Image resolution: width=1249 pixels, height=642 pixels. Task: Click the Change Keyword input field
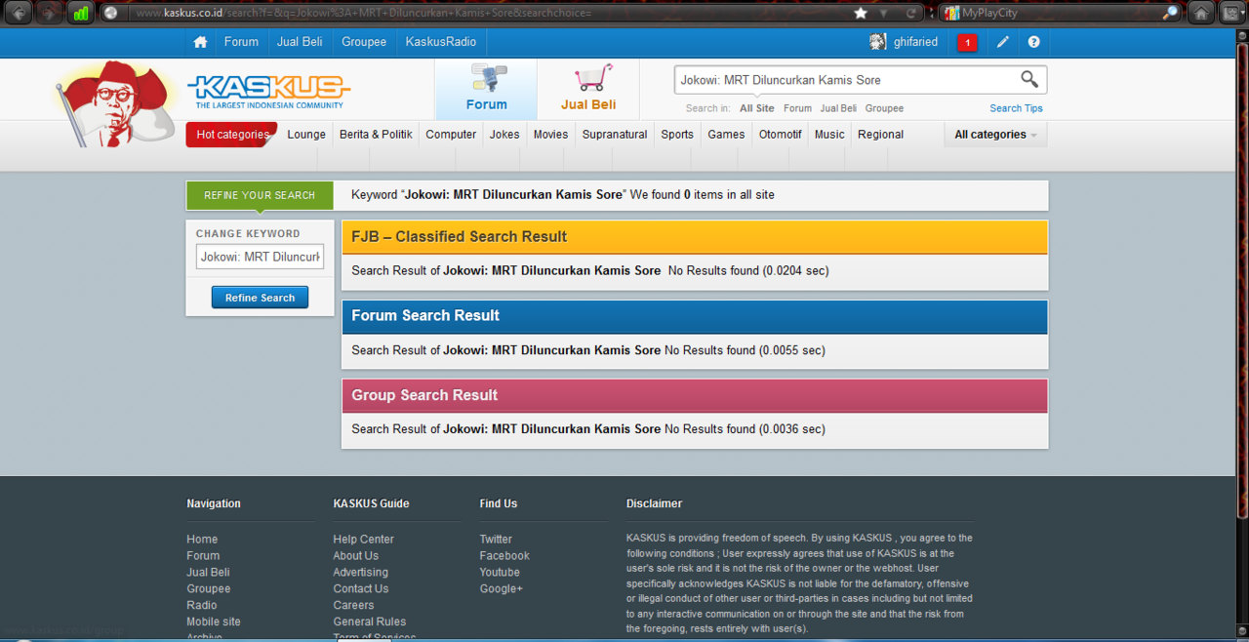(260, 257)
